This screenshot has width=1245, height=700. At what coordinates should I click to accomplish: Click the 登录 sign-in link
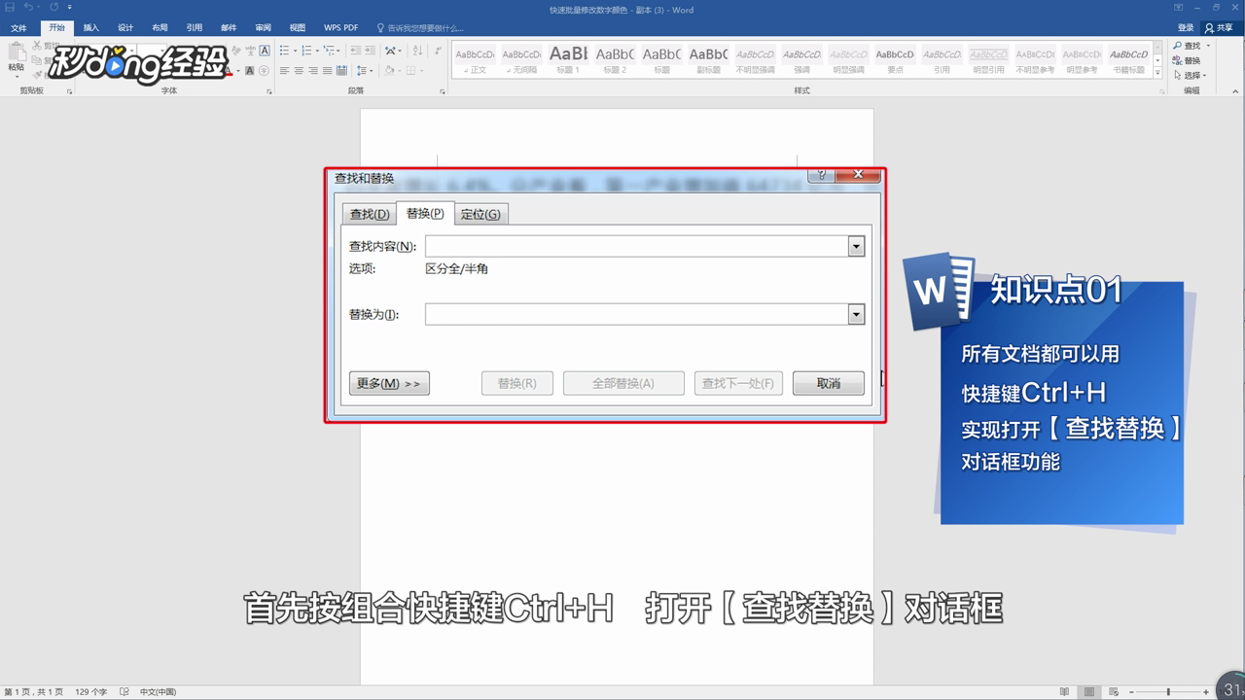click(x=1186, y=28)
